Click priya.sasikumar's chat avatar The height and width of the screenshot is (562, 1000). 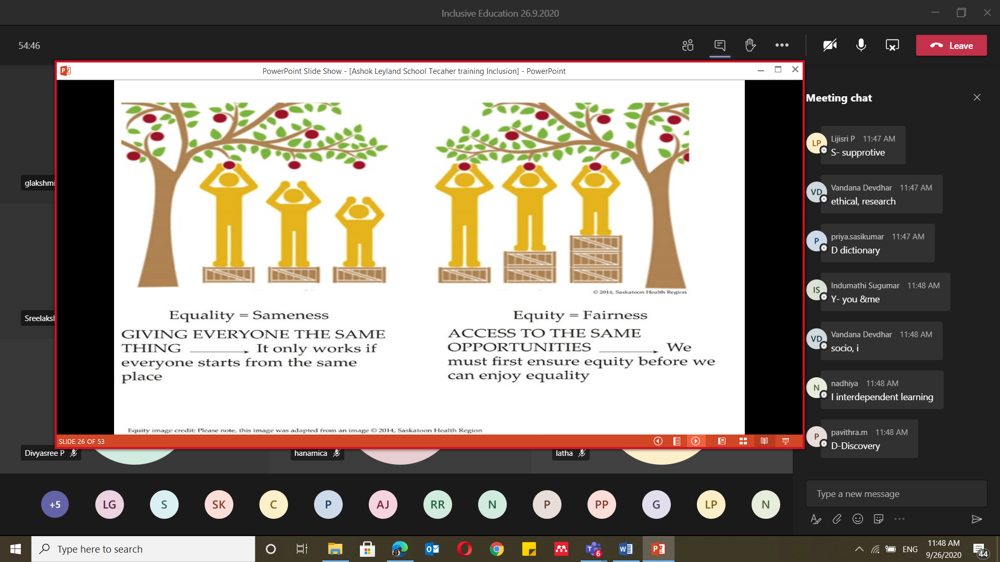[816, 241]
